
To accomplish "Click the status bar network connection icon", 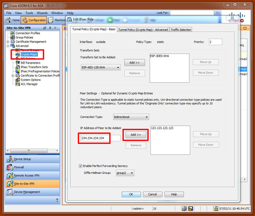I will [184, 209].
